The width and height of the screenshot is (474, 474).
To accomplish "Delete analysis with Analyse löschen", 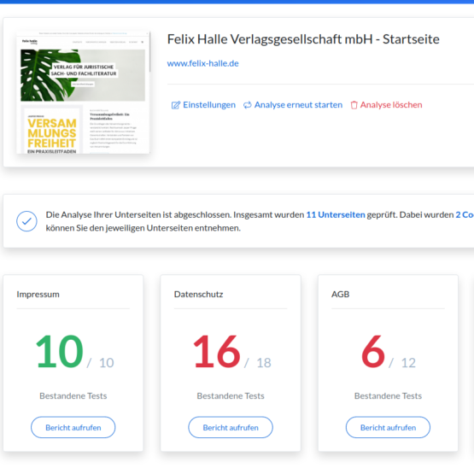I will [x=391, y=104].
